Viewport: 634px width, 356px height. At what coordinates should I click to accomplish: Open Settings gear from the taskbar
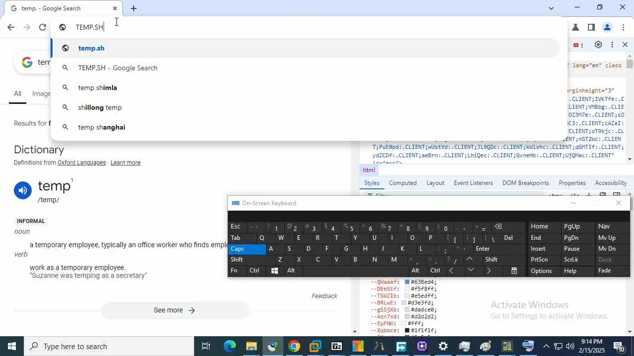point(443,346)
